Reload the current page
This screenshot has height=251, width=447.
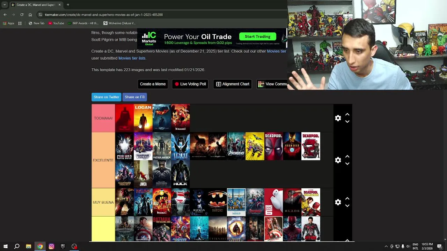pyautogui.click(x=22, y=15)
